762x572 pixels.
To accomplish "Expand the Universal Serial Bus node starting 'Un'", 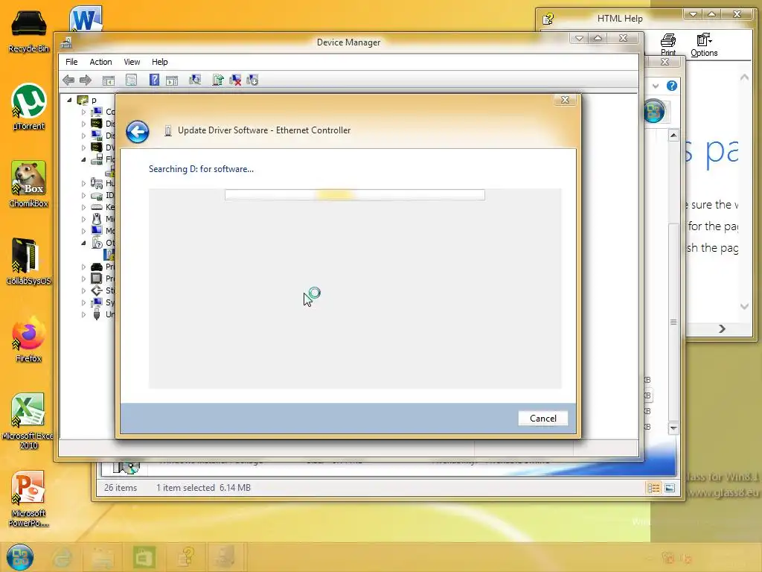I will [83, 315].
